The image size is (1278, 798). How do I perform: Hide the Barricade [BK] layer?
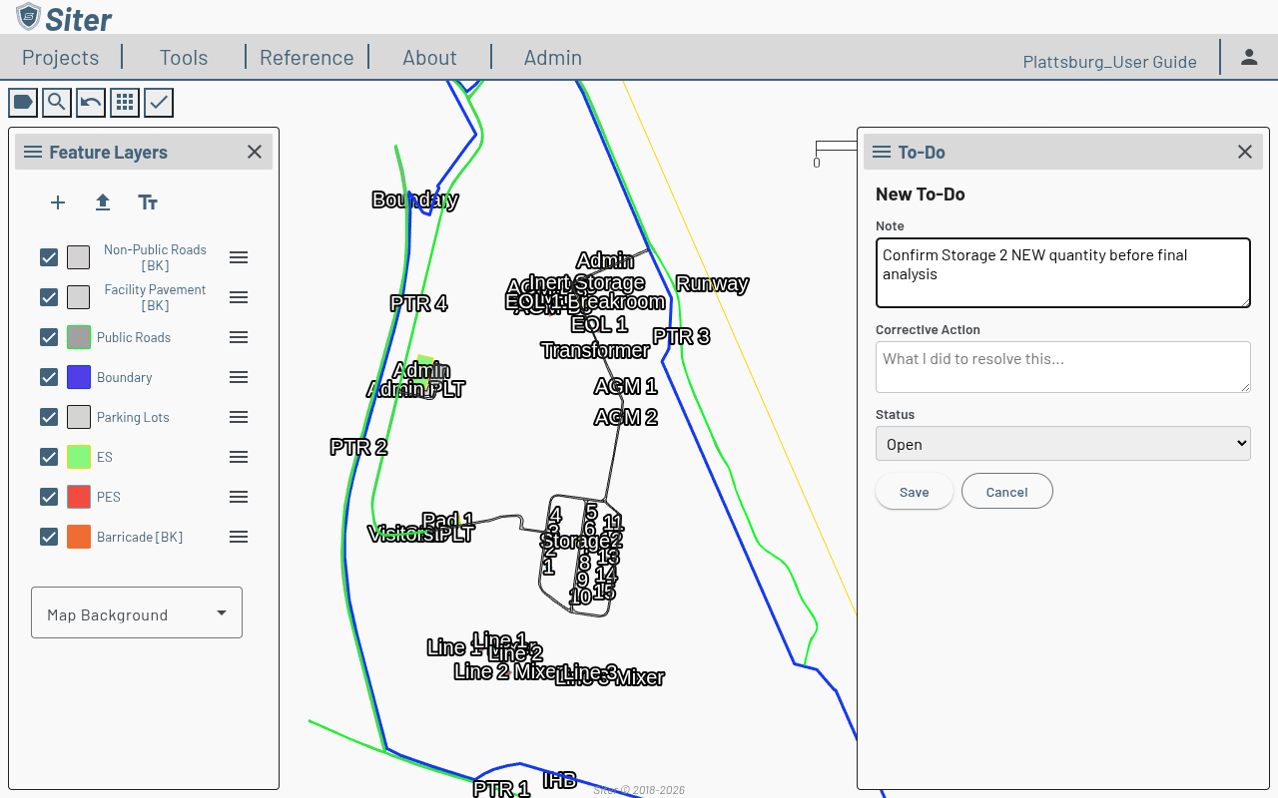coord(49,537)
